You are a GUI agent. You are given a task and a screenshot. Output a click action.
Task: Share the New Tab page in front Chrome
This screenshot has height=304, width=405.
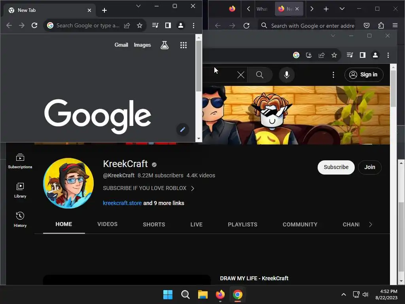click(x=127, y=25)
